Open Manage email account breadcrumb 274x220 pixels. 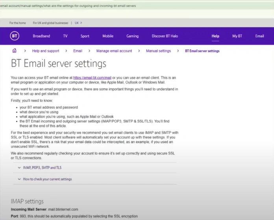point(114,51)
